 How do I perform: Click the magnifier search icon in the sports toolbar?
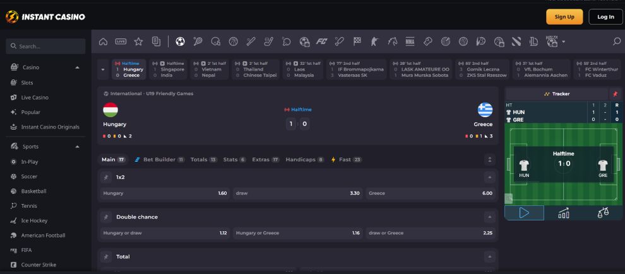pyautogui.click(x=617, y=42)
